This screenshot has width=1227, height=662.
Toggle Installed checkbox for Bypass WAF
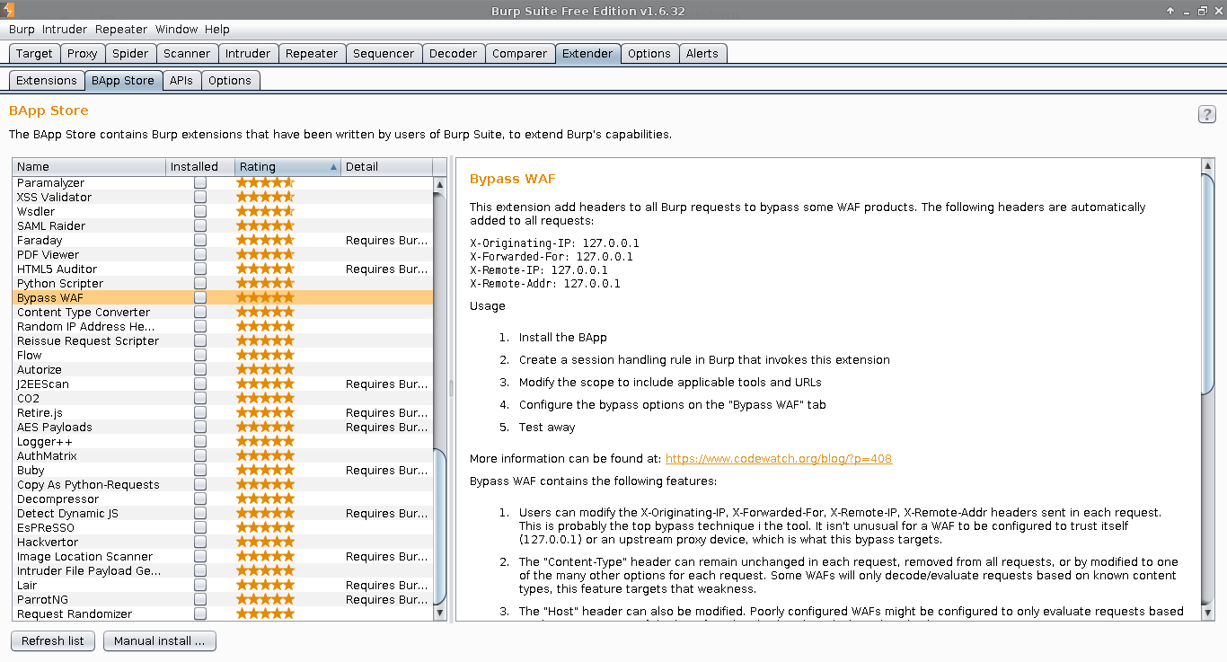[x=200, y=297]
